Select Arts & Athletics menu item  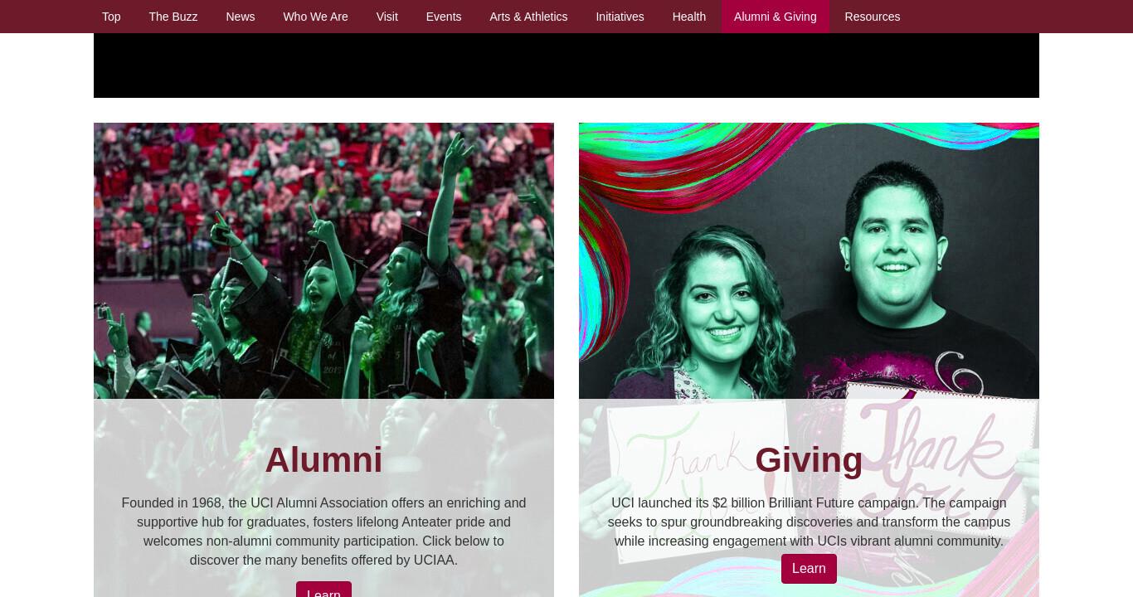point(528,17)
